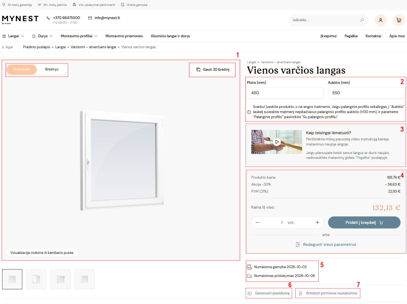The height and width of the screenshot is (304, 407).
Task: Expand the Langai dropdown menu
Action: point(13,36)
